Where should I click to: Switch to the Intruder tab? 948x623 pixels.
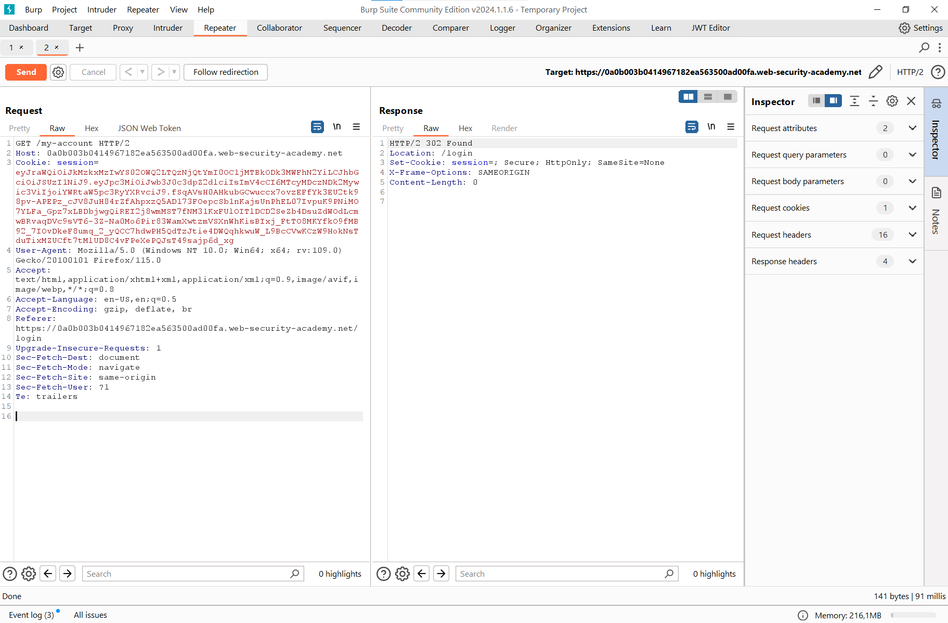coord(167,28)
